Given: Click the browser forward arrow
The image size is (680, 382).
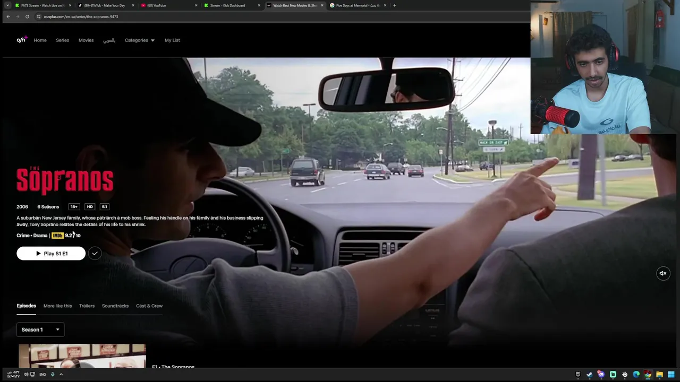Looking at the screenshot, I should pos(18,16).
